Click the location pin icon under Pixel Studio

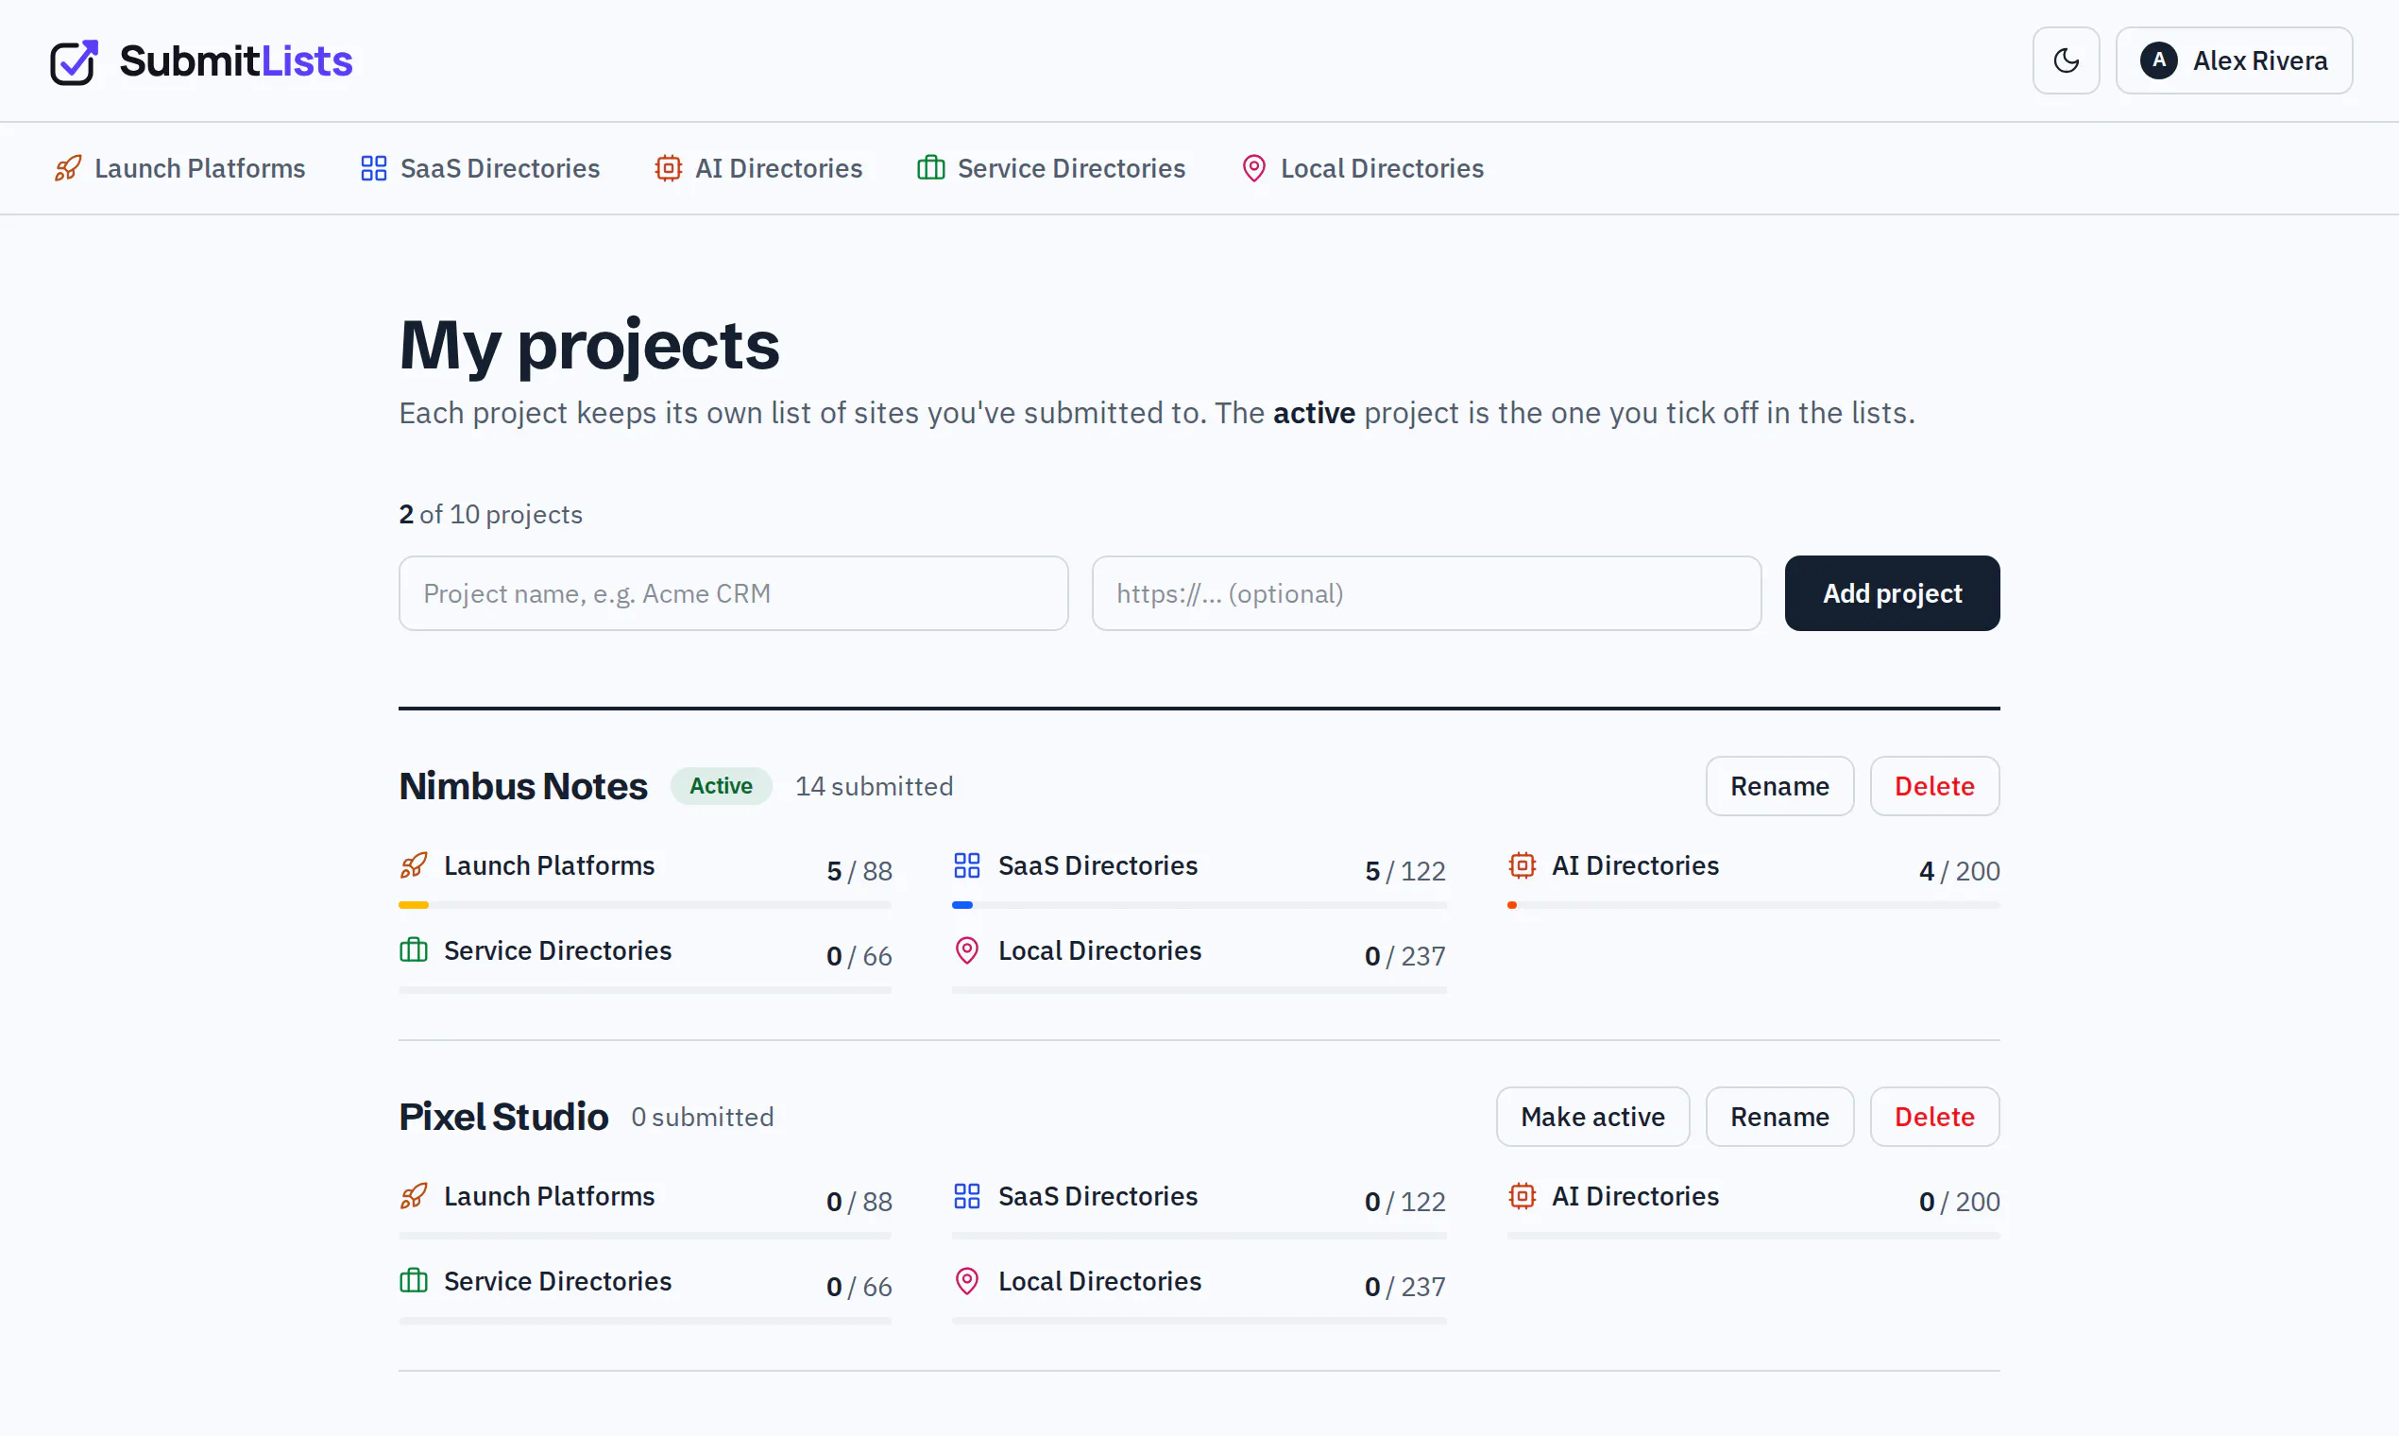(966, 1281)
